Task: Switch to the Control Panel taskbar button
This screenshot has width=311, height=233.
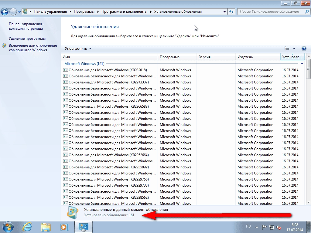Action: (x=84, y=227)
